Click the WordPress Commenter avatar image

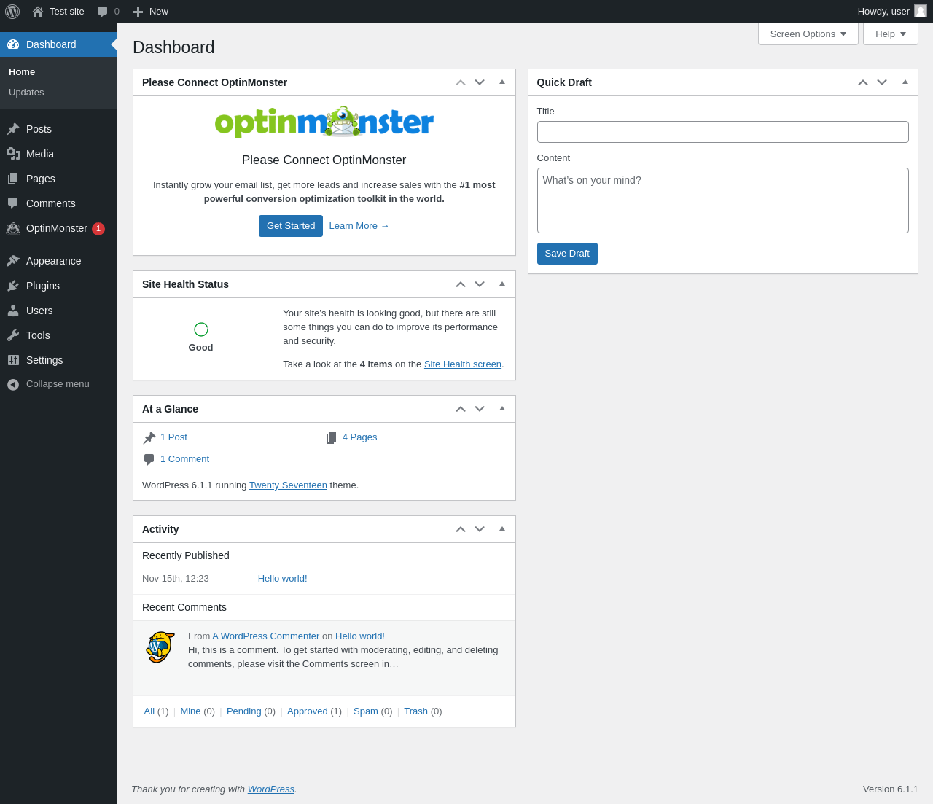(160, 647)
